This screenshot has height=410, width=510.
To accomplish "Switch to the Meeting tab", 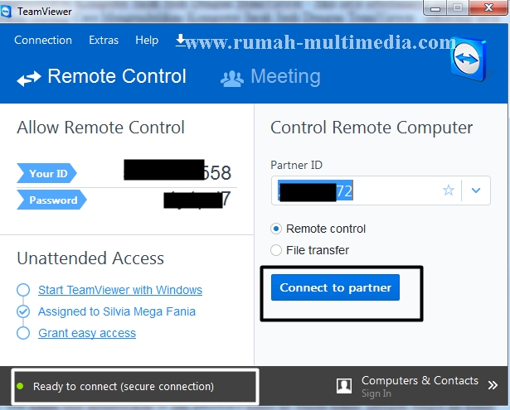I will pos(270,77).
